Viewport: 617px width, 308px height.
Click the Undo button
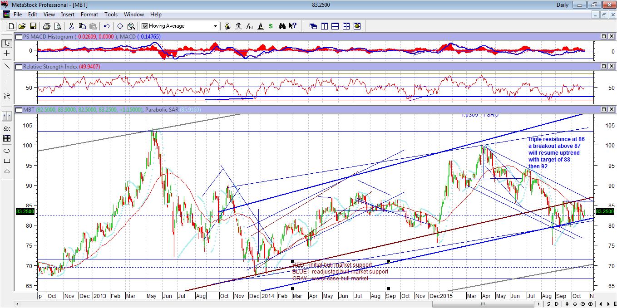coord(106,26)
